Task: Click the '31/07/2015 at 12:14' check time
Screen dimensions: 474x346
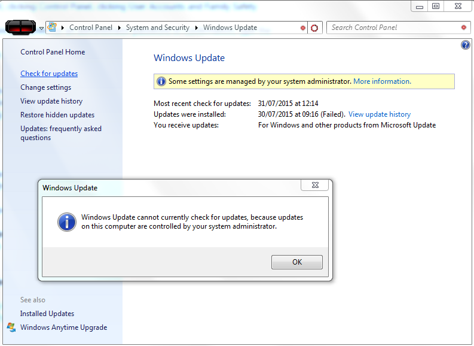Action: [288, 104]
